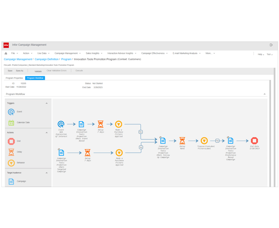The height and width of the screenshot is (228, 279).
Task: Follow the Program breadcrumb link
Action: (x=66, y=59)
